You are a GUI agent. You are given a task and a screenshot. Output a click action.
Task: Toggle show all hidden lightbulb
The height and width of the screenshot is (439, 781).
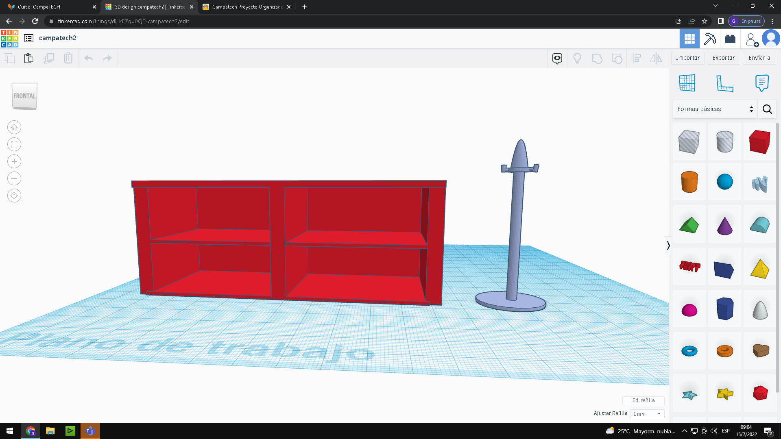tap(577, 58)
